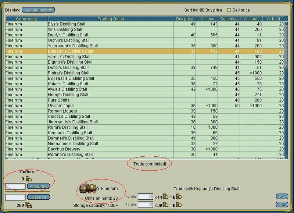Click the 'Units on hand: 20' label
This screenshot has height=213, width=294.
click(x=101, y=198)
